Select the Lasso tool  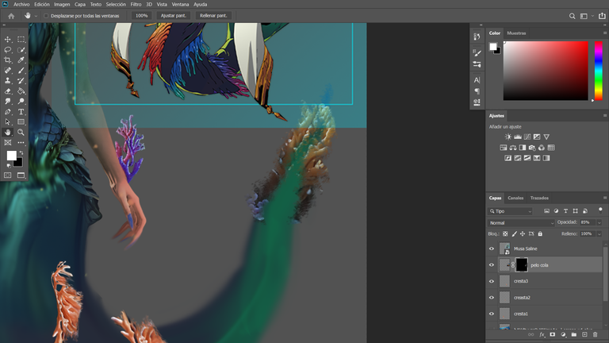pyautogui.click(x=7, y=50)
